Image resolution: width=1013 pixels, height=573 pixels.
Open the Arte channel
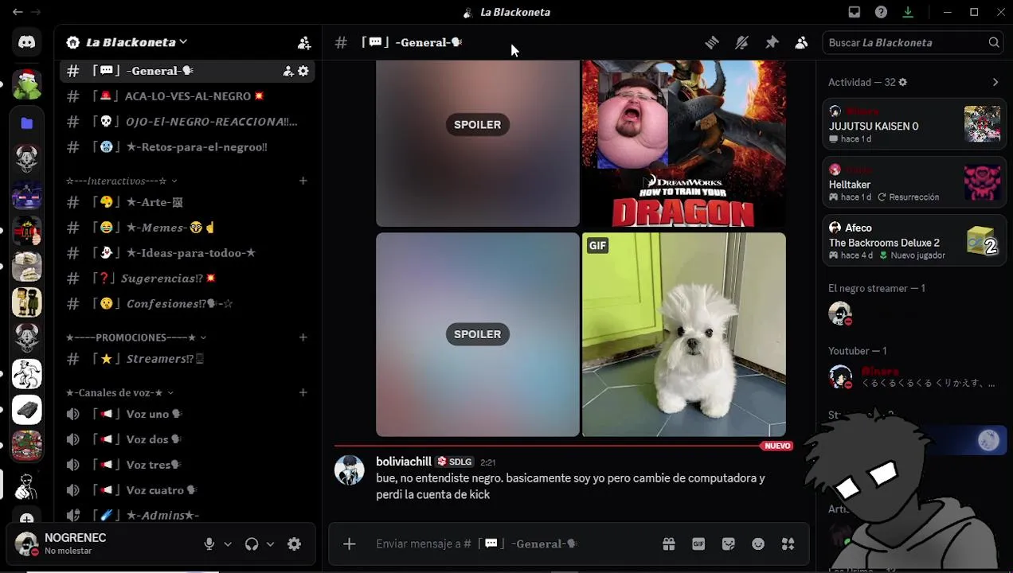[x=187, y=202]
